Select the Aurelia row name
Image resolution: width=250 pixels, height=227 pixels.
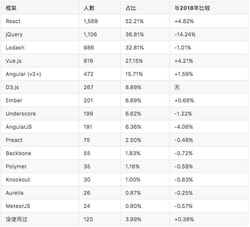point(15,193)
